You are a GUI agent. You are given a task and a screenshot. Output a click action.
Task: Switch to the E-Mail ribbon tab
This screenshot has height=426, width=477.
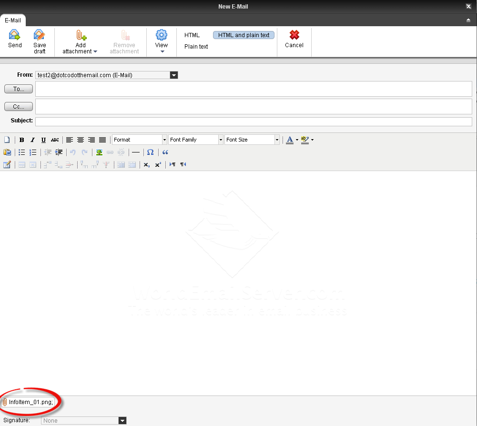click(13, 20)
